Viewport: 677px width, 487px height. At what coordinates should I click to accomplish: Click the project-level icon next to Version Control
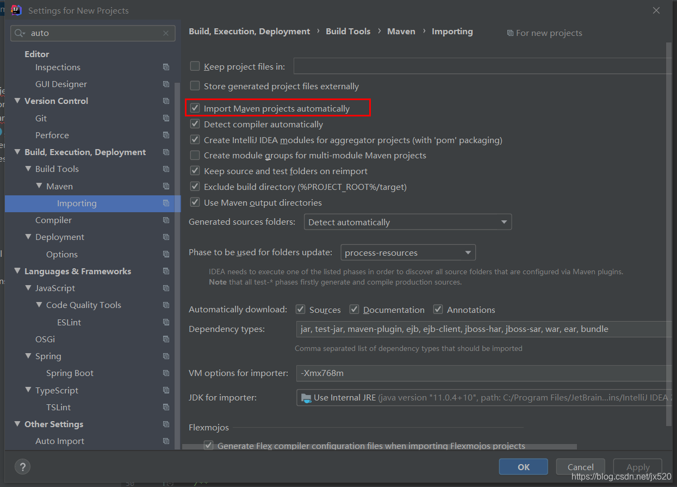tap(166, 101)
